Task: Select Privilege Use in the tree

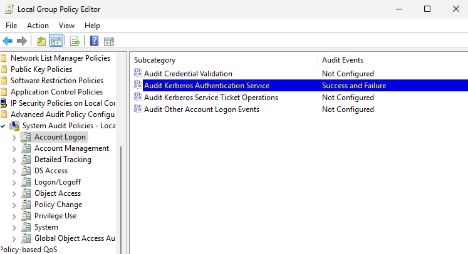Action: point(55,216)
